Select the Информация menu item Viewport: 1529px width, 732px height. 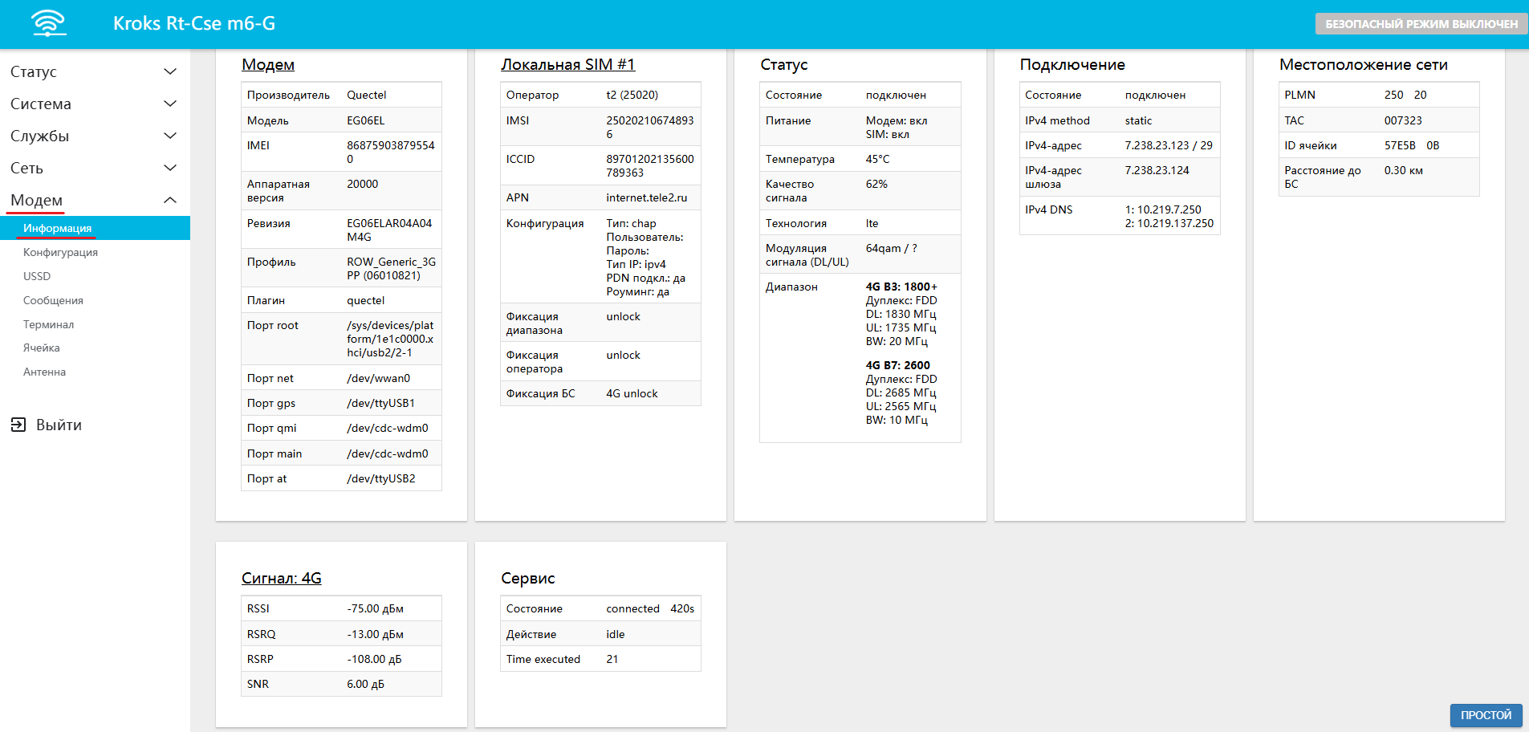[x=57, y=228]
